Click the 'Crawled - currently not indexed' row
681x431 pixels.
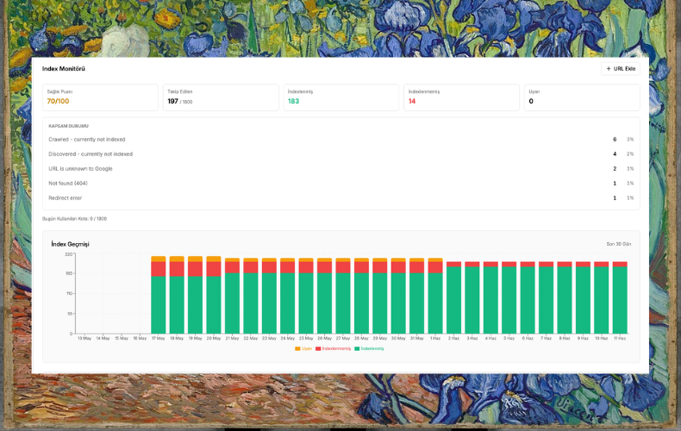click(341, 140)
